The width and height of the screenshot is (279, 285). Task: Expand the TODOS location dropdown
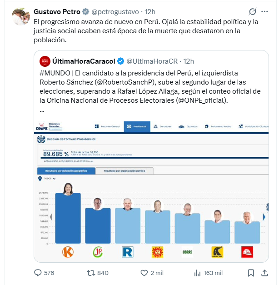(x=48, y=179)
